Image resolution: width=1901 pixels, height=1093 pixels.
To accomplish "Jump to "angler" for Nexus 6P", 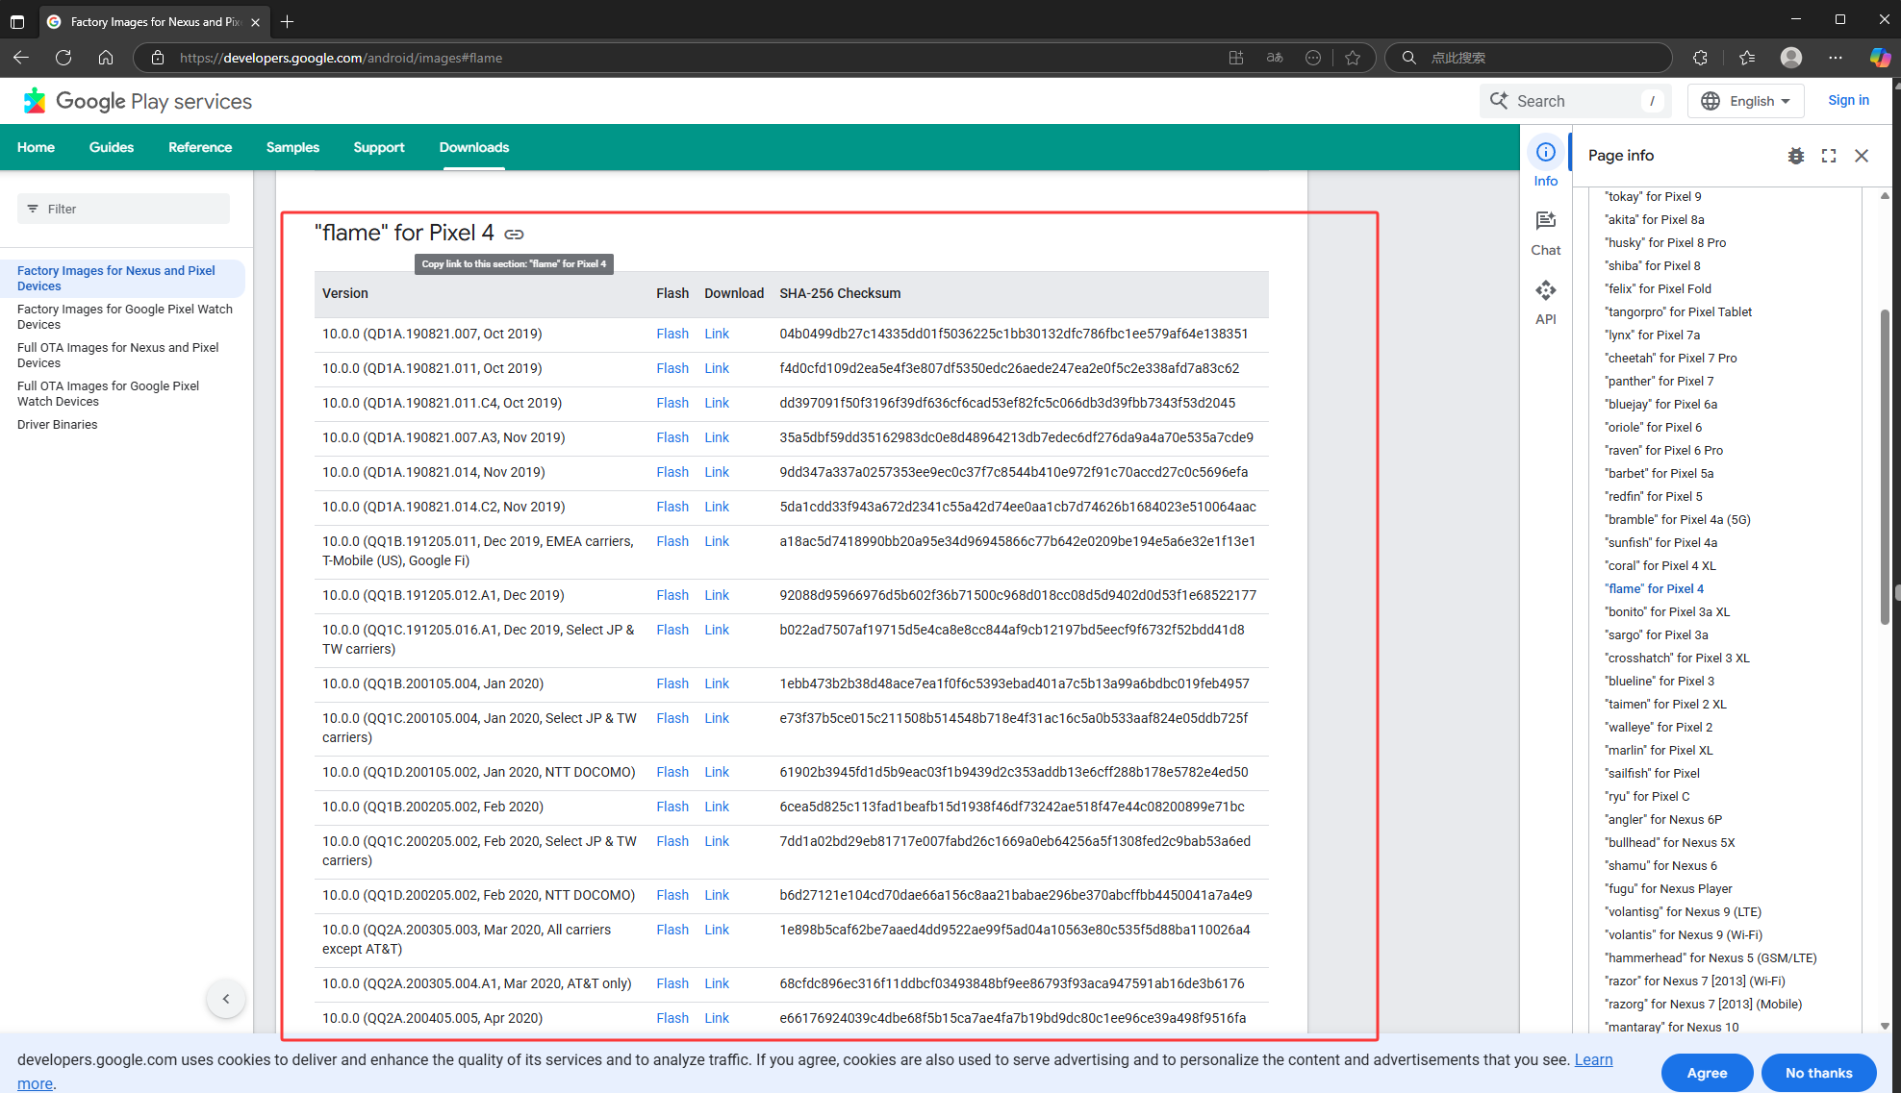I will [1662, 820].
